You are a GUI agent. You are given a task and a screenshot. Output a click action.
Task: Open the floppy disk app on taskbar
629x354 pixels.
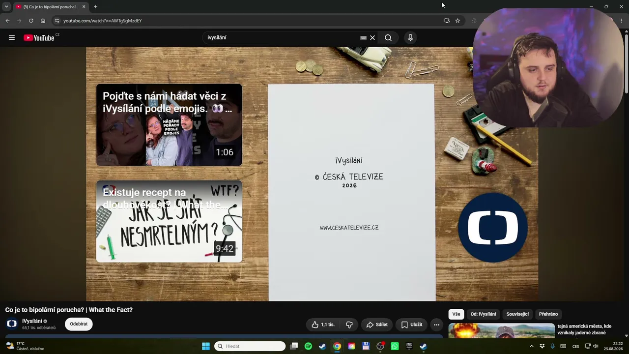pyautogui.click(x=366, y=346)
